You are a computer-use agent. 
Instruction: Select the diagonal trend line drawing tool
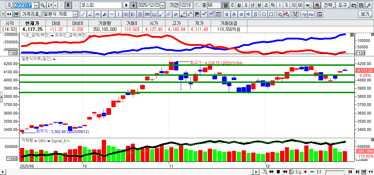click(83, 14)
